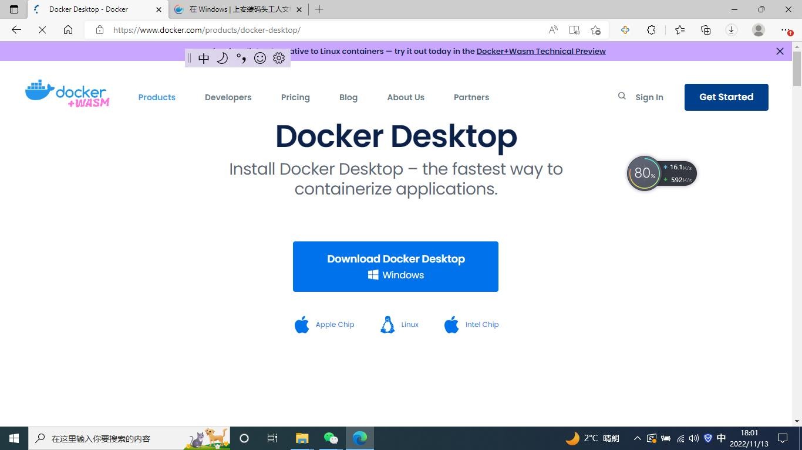Stop page loading with the X button

point(42,30)
